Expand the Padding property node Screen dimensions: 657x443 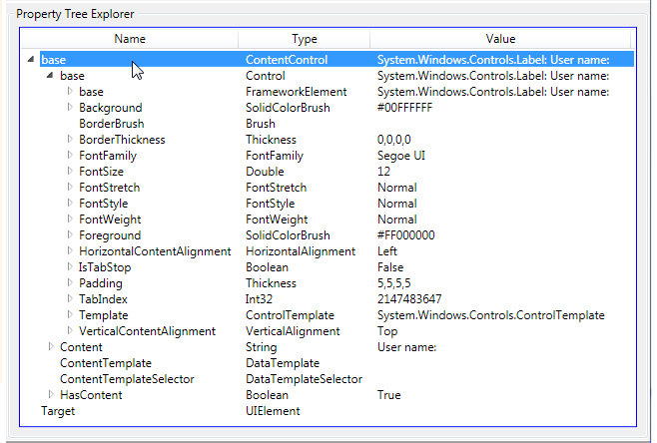tap(70, 282)
